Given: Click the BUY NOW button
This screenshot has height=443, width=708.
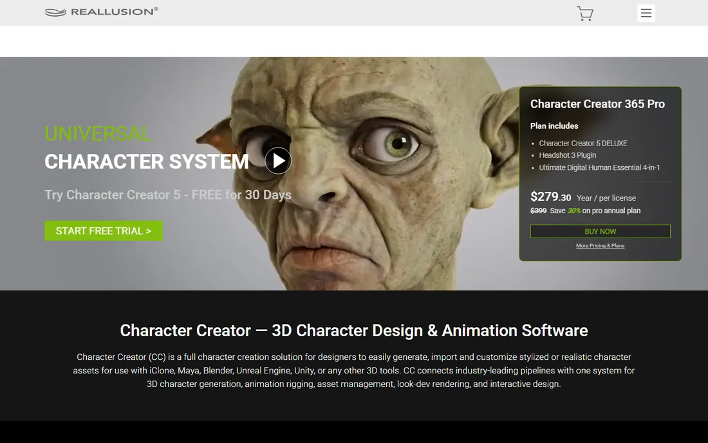Looking at the screenshot, I should coord(600,231).
